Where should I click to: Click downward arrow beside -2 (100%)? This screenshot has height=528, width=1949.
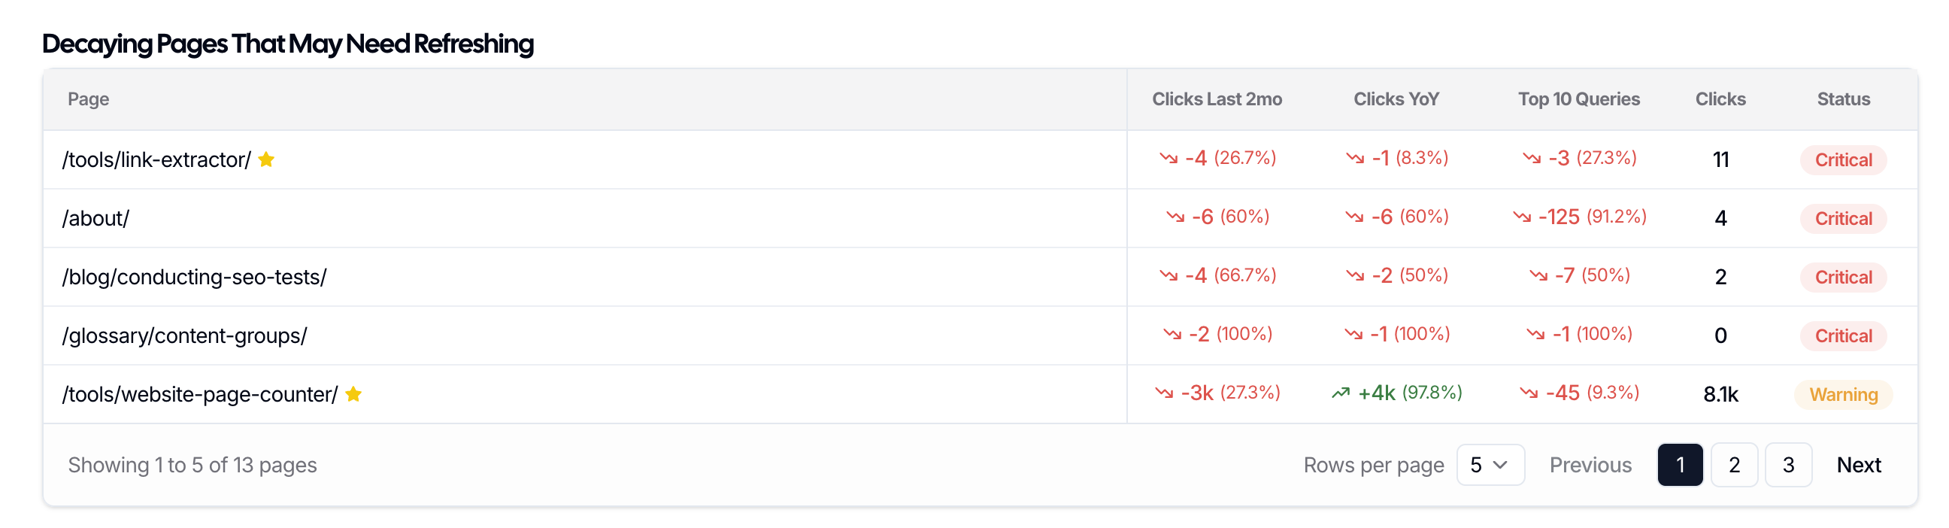coord(1172,335)
